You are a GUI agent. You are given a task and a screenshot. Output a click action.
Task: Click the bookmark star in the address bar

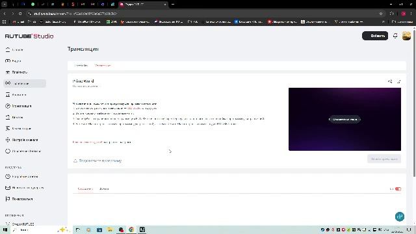click(381, 14)
